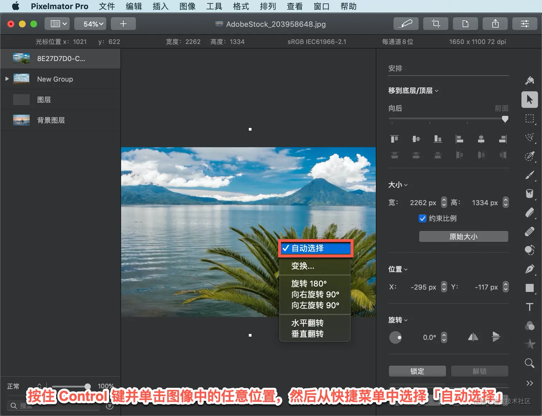Select the Rectangular Selection tool
Image resolution: width=542 pixels, height=416 pixels.
click(x=529, y=119)
